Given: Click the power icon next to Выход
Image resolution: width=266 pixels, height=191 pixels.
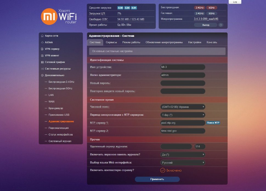Looking at the screenshot, I should click(221, 25).
